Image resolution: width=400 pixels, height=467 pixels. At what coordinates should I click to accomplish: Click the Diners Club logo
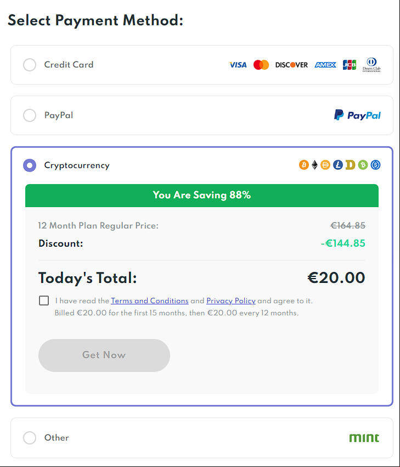point(371,65)
